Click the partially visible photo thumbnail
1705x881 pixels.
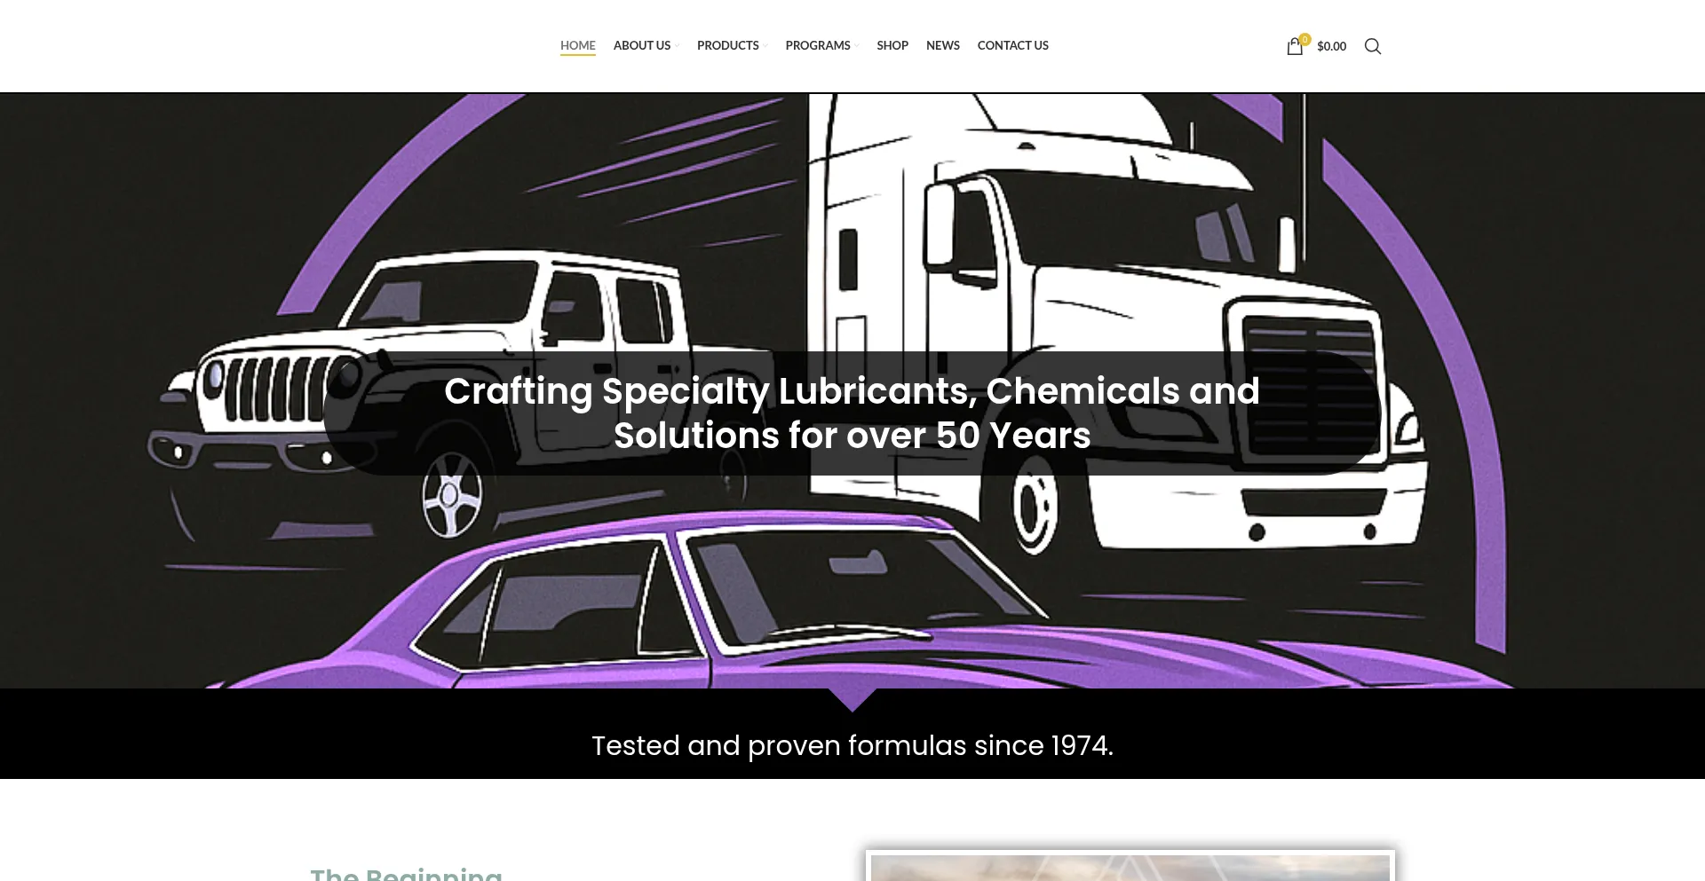tap(1130, 866)
